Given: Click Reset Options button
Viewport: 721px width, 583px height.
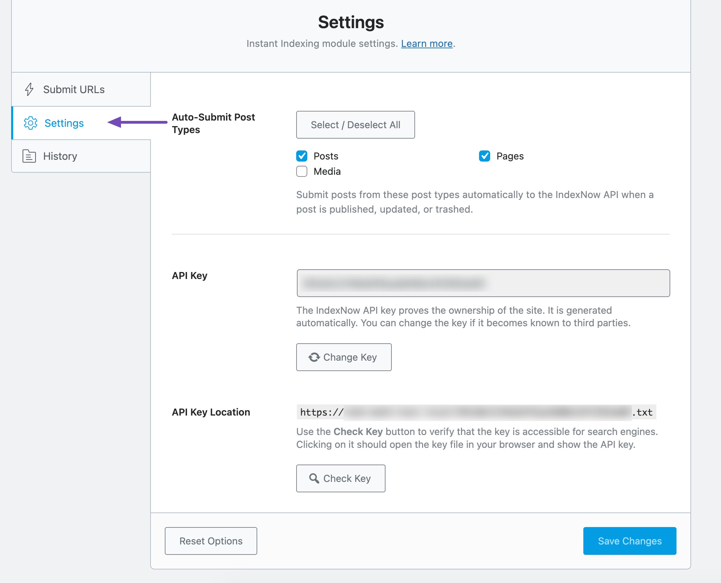Looking at the screenshot, I should (211, 541).
